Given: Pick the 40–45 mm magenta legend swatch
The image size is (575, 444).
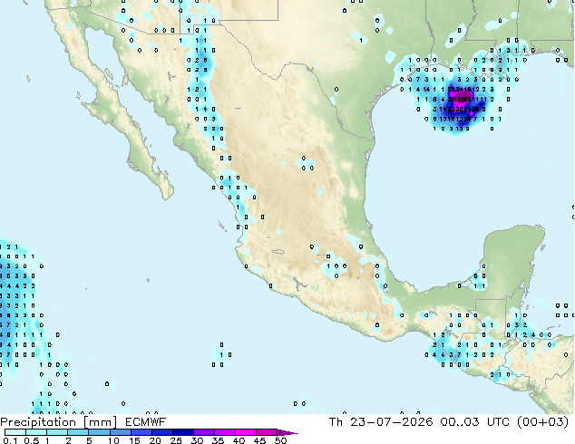Looking at the screenshot, I should tap(246, 432).
